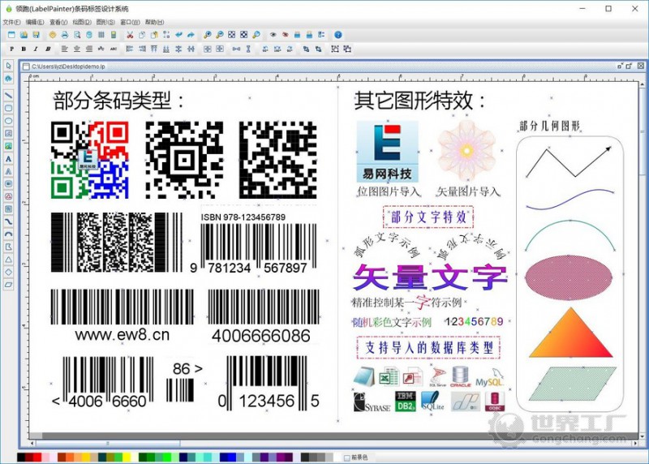649x464 pixels.
Task: Click the large QR code with logo
Action: [89, 159]
